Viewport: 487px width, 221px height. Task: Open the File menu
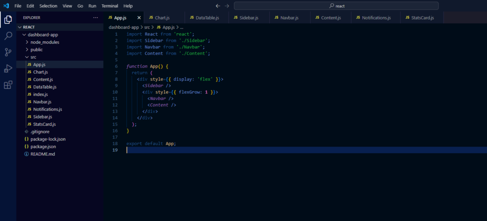pos(18,6)
